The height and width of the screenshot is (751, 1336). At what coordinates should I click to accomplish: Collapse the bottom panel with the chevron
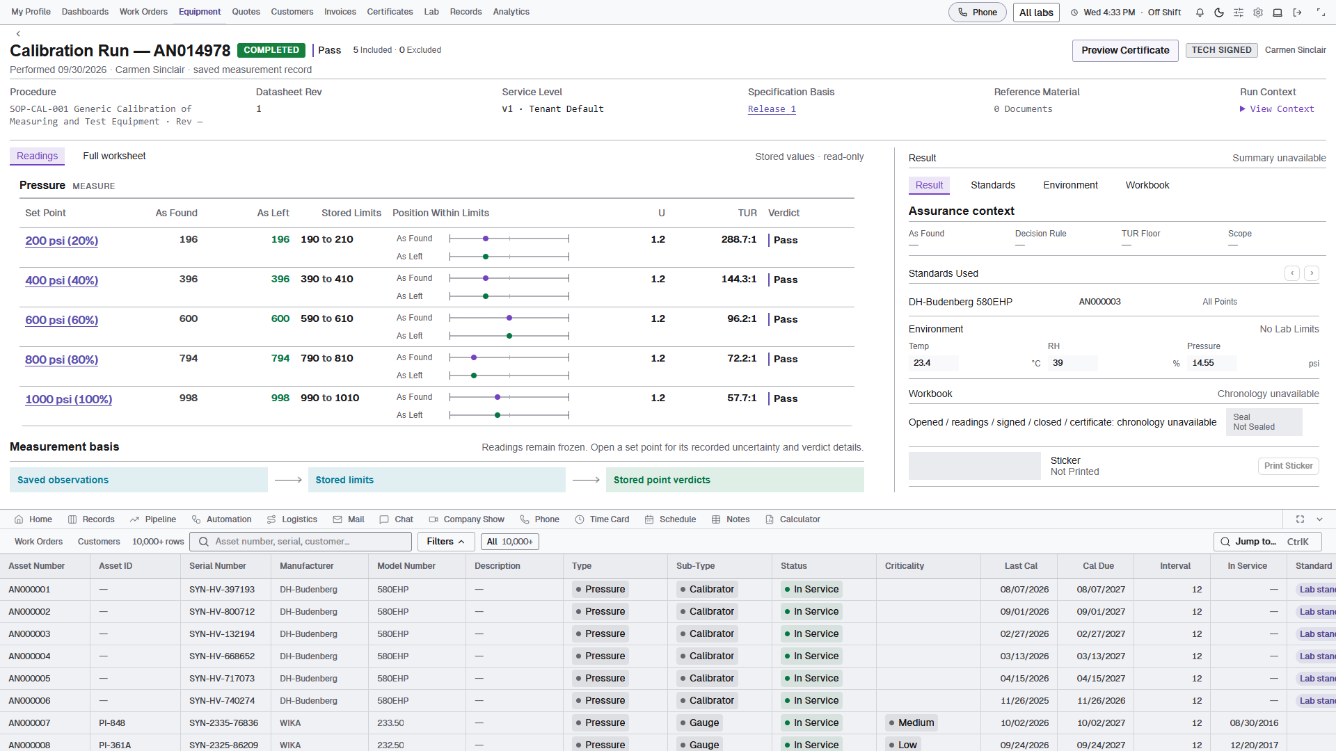point(1319,519)
